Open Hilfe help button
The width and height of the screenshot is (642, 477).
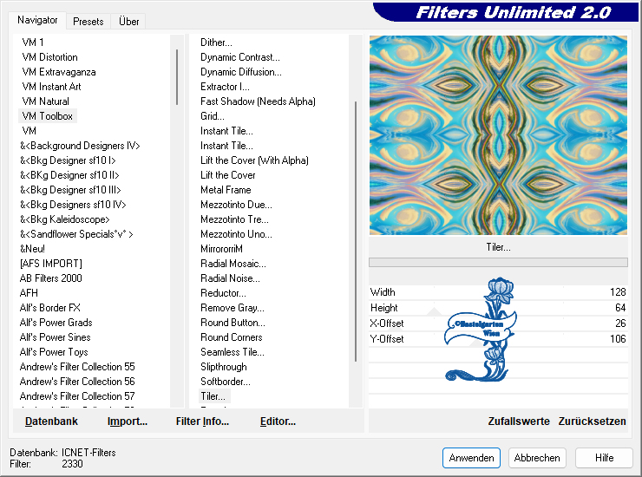(x=604, y=458)
